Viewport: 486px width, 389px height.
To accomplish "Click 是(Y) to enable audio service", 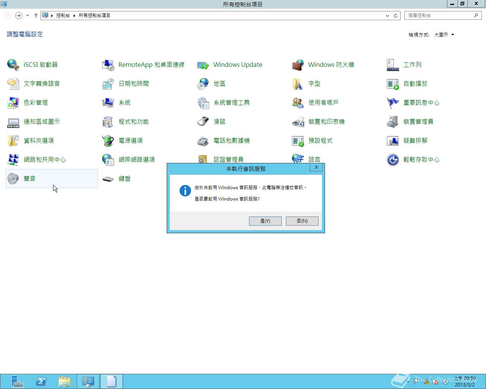I will (265, 221).
